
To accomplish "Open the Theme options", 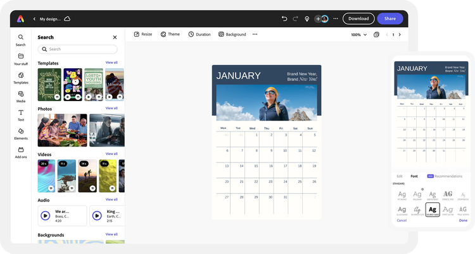I will tap(170, 34).
